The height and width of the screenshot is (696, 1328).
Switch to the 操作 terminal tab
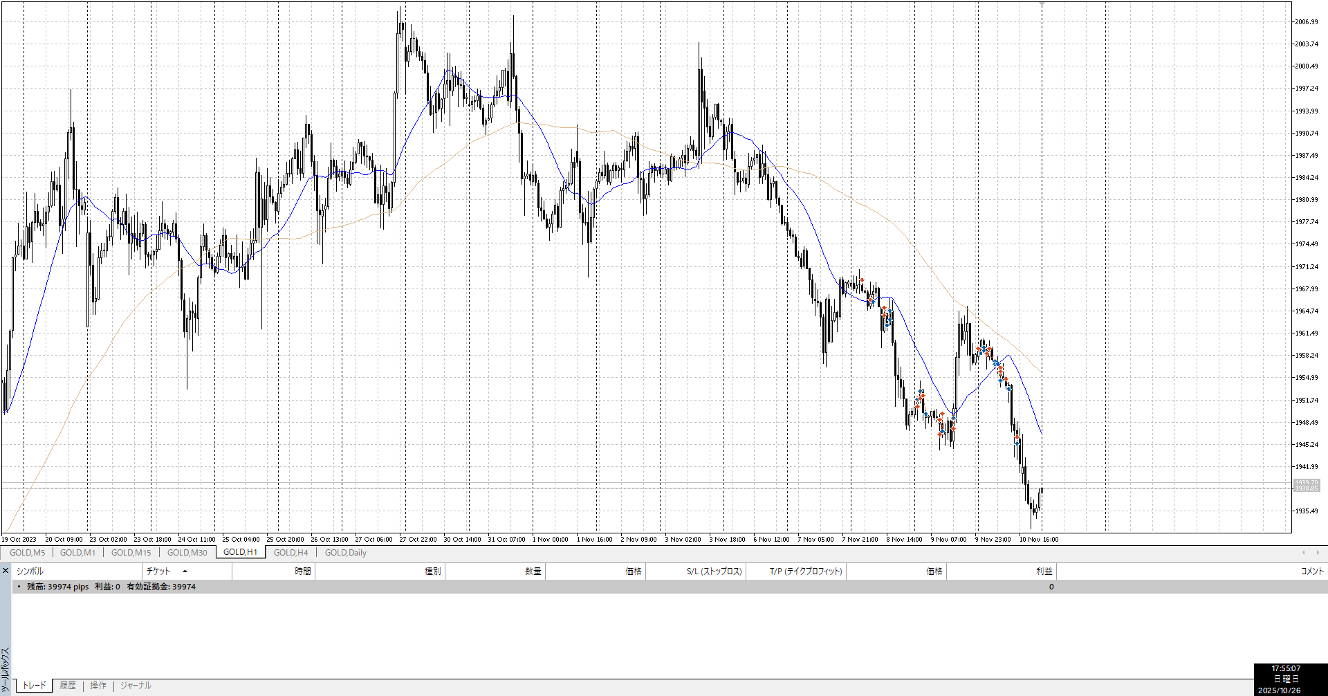(x=98, y=686)
